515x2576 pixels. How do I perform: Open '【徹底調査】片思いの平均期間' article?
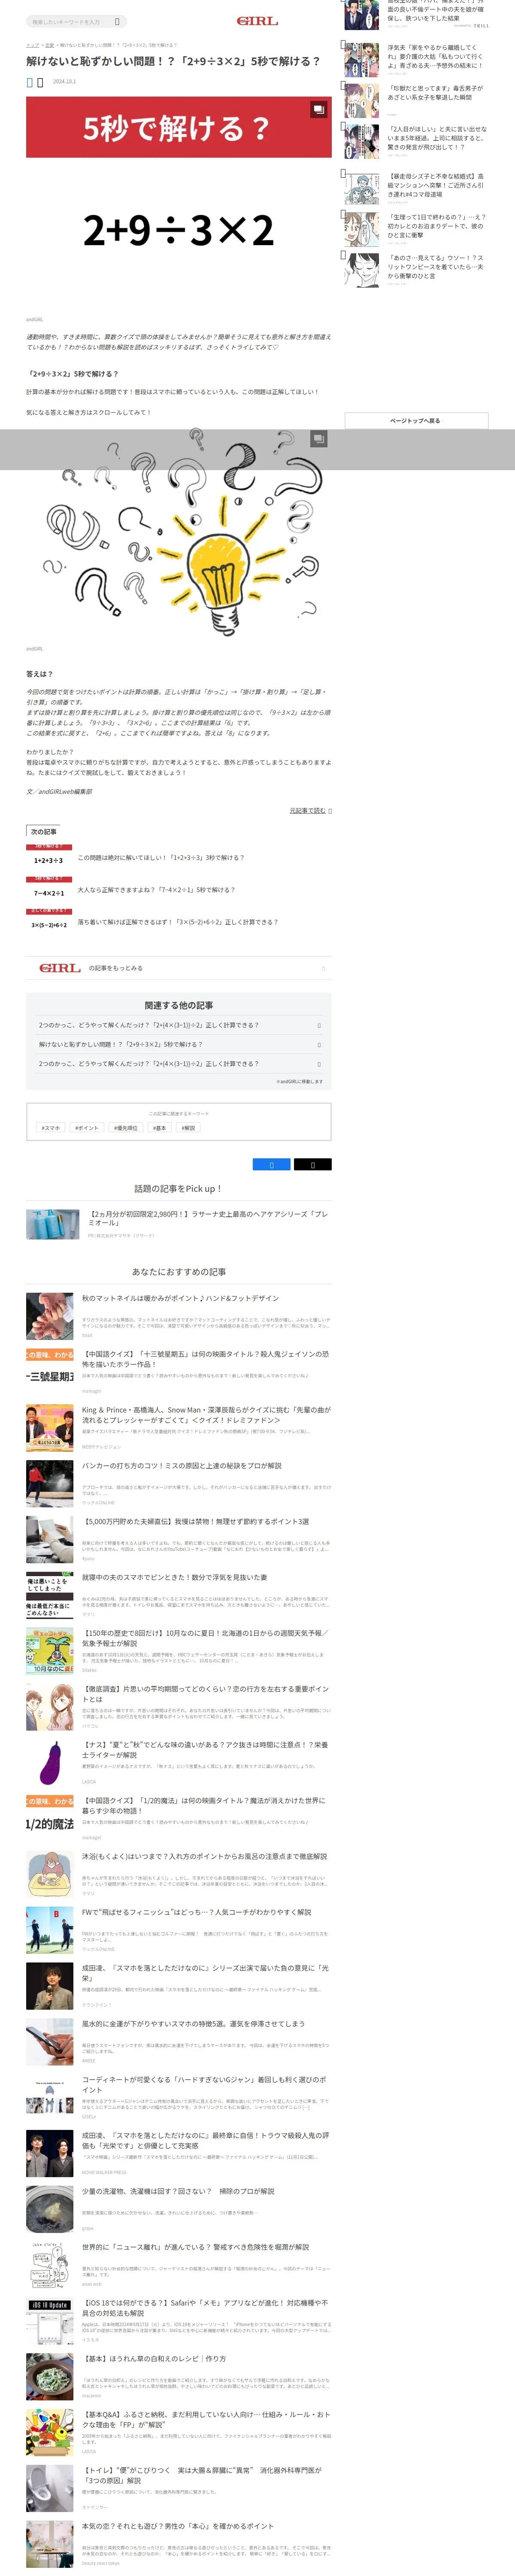(x=205, y=1694)
